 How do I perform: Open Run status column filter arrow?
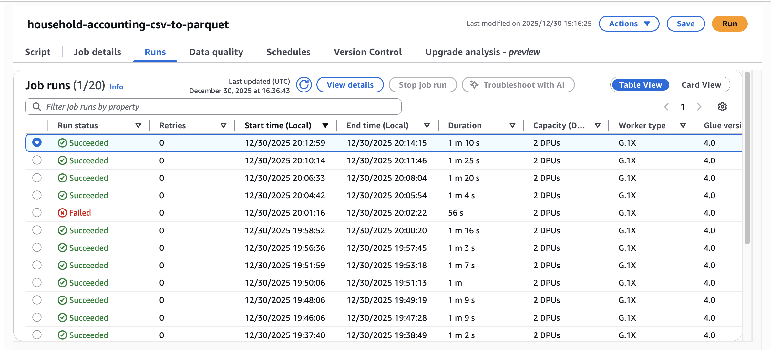pos(138,125)
